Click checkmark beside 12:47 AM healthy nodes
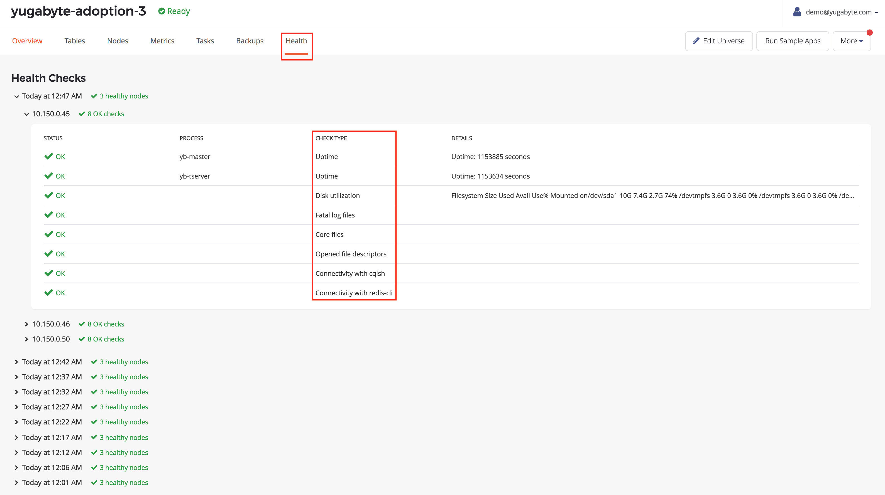The image size is (885, 495). [x=94, y=96]
